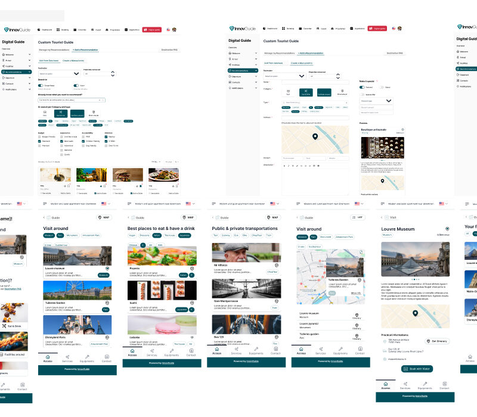Open Dashboard nav icon in search-filters mockup
The image size is (477, 417).
pos(39,30)
